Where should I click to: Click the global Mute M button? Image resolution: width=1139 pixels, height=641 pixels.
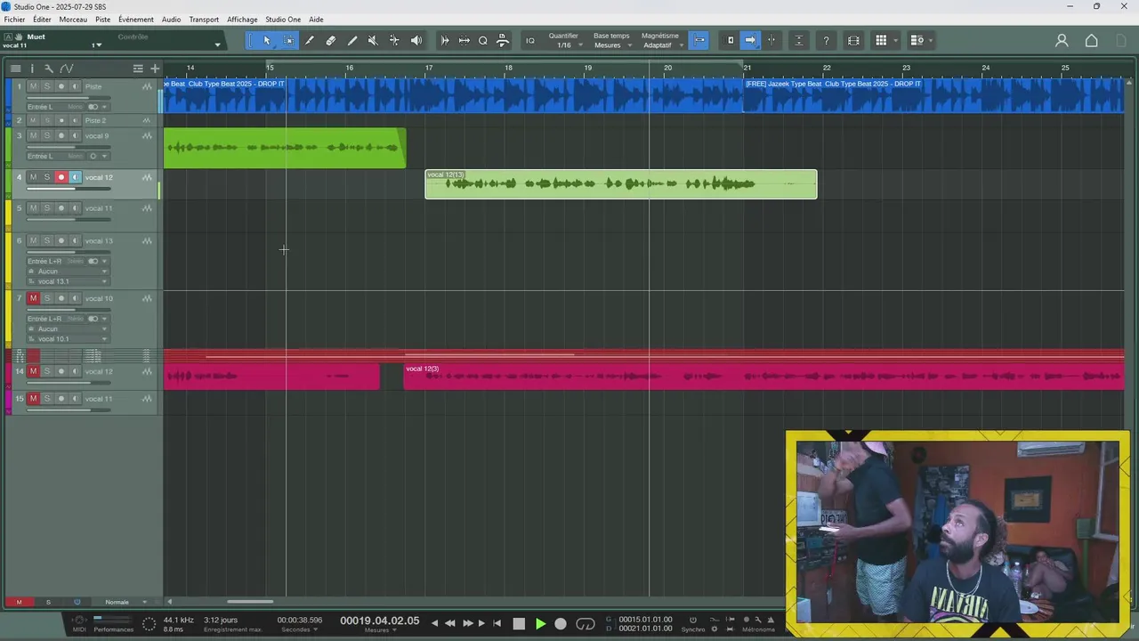click(x=19, y=602)
